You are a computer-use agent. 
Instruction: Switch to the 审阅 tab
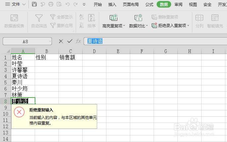178,5
